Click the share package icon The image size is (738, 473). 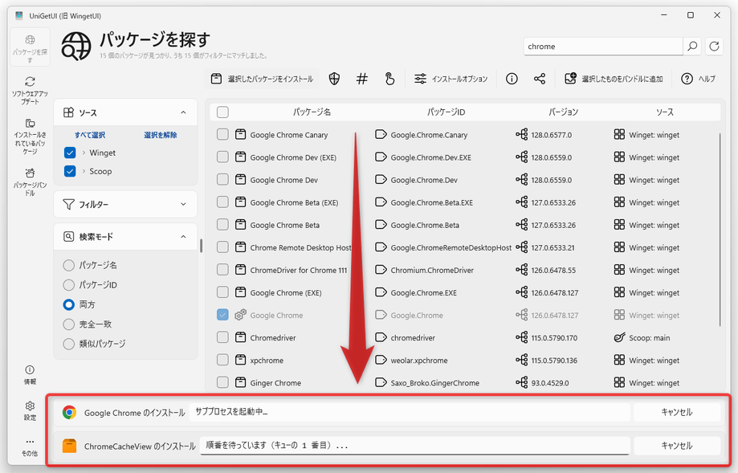[x=540, y=79]
